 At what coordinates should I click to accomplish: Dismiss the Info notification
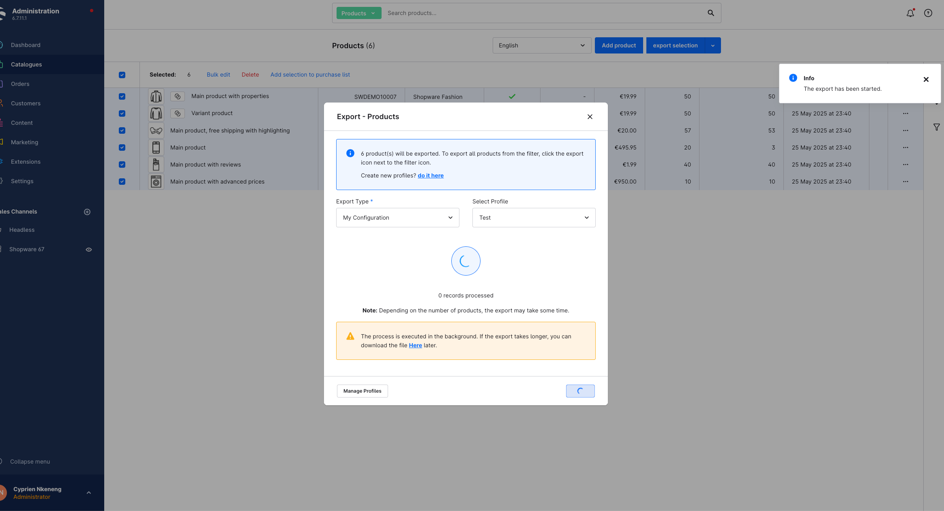pos(926,79)
